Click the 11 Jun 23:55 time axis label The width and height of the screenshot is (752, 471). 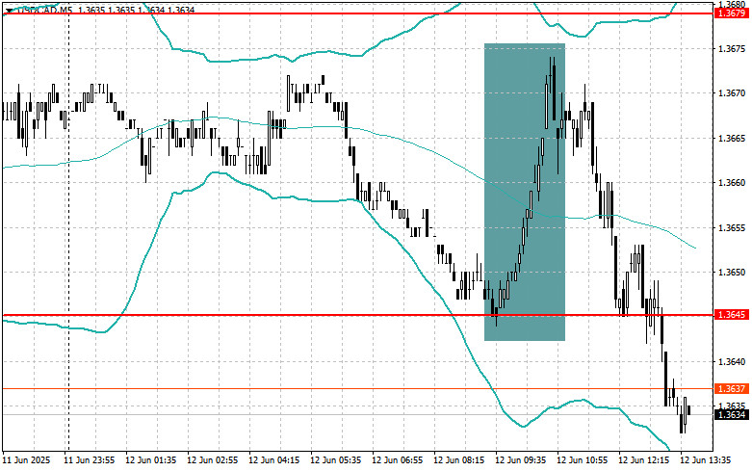click(90, 460)
